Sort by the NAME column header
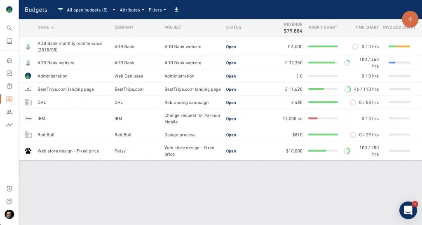422x225 pixels. click(x=45, y=28)
